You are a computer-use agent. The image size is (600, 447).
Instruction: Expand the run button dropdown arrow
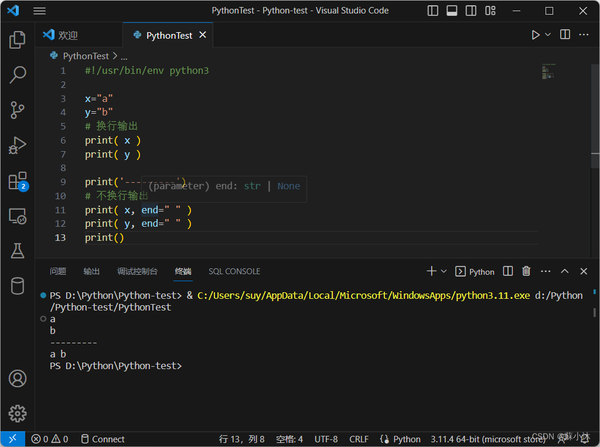(x=548, y=35)
